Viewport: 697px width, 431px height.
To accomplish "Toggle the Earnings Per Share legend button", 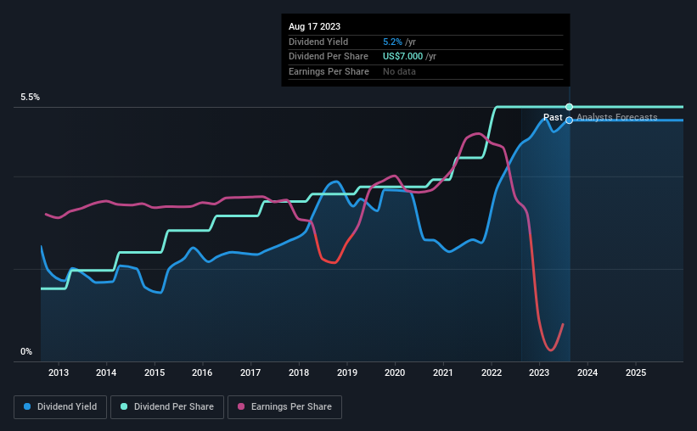I will tap(284, 407).
